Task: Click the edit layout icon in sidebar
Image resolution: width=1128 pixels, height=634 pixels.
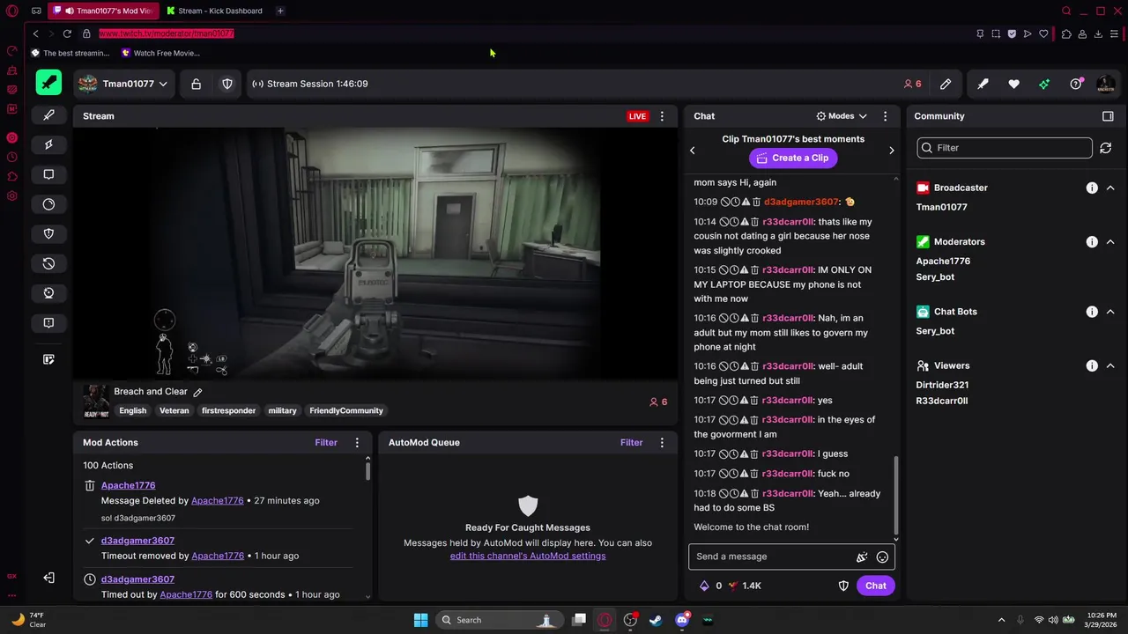Action: tap(48, 359)
